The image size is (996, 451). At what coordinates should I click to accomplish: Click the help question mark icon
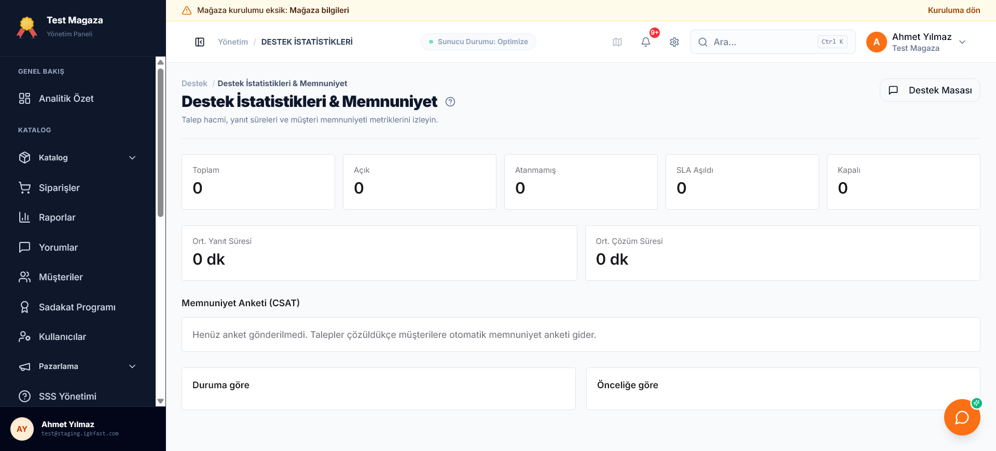[x=450, y=102]
